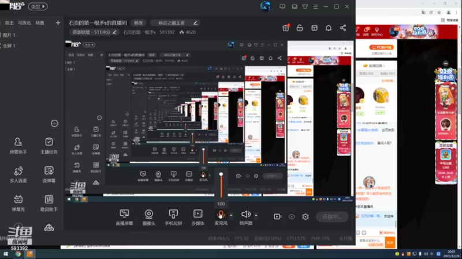Screen dimensions: 462x259
Task: Add the 摄像头 camera source
Action: 148,218
